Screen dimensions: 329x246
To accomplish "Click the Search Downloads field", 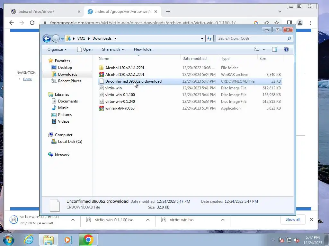I will click(251, 38).
